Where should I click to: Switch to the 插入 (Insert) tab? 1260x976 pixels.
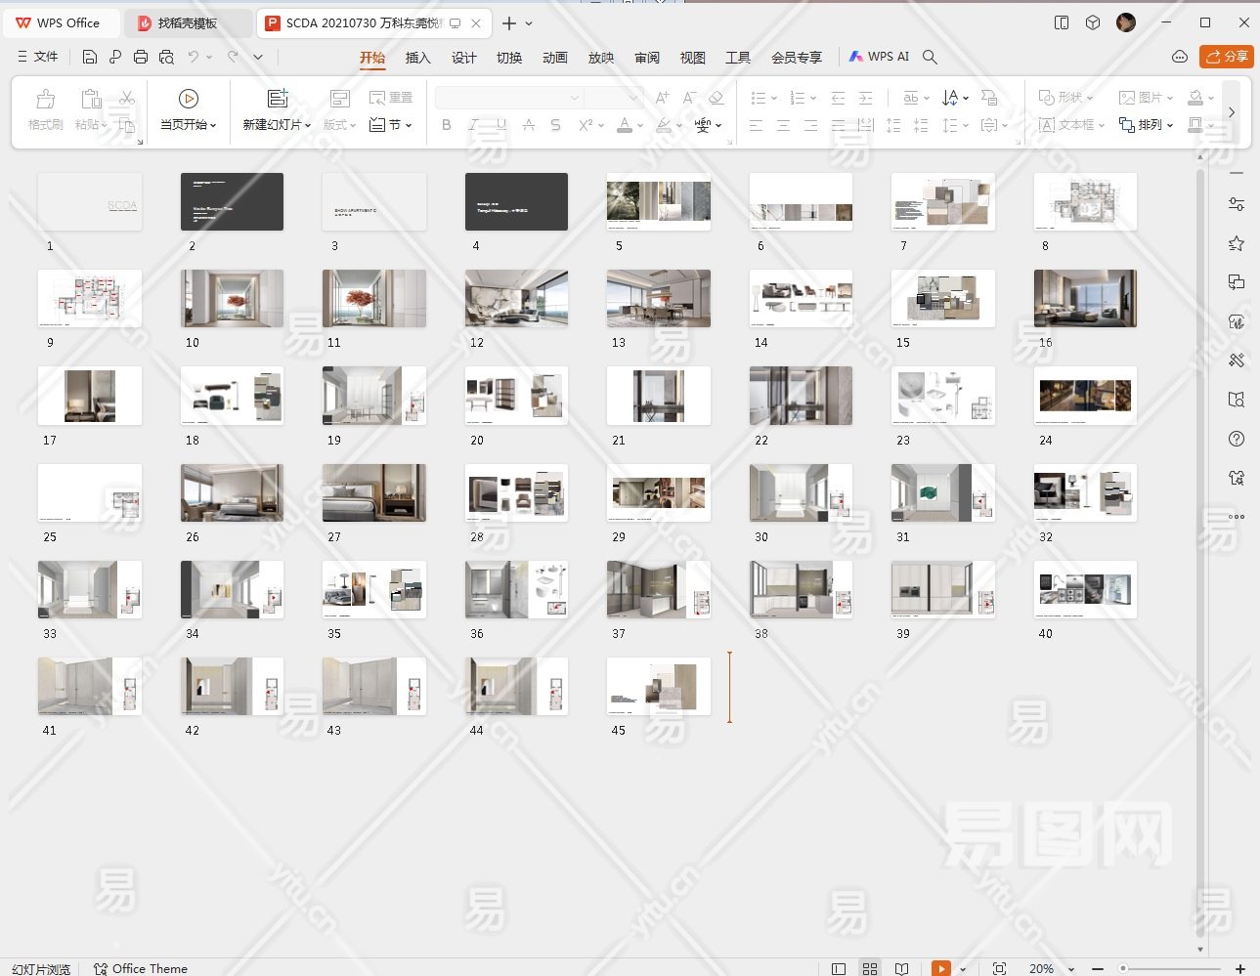point(417,58)
